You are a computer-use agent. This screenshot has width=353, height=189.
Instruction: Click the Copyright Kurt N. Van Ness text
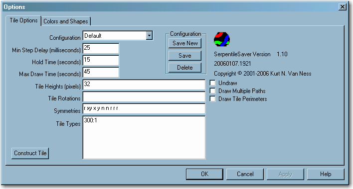(262, 74)
